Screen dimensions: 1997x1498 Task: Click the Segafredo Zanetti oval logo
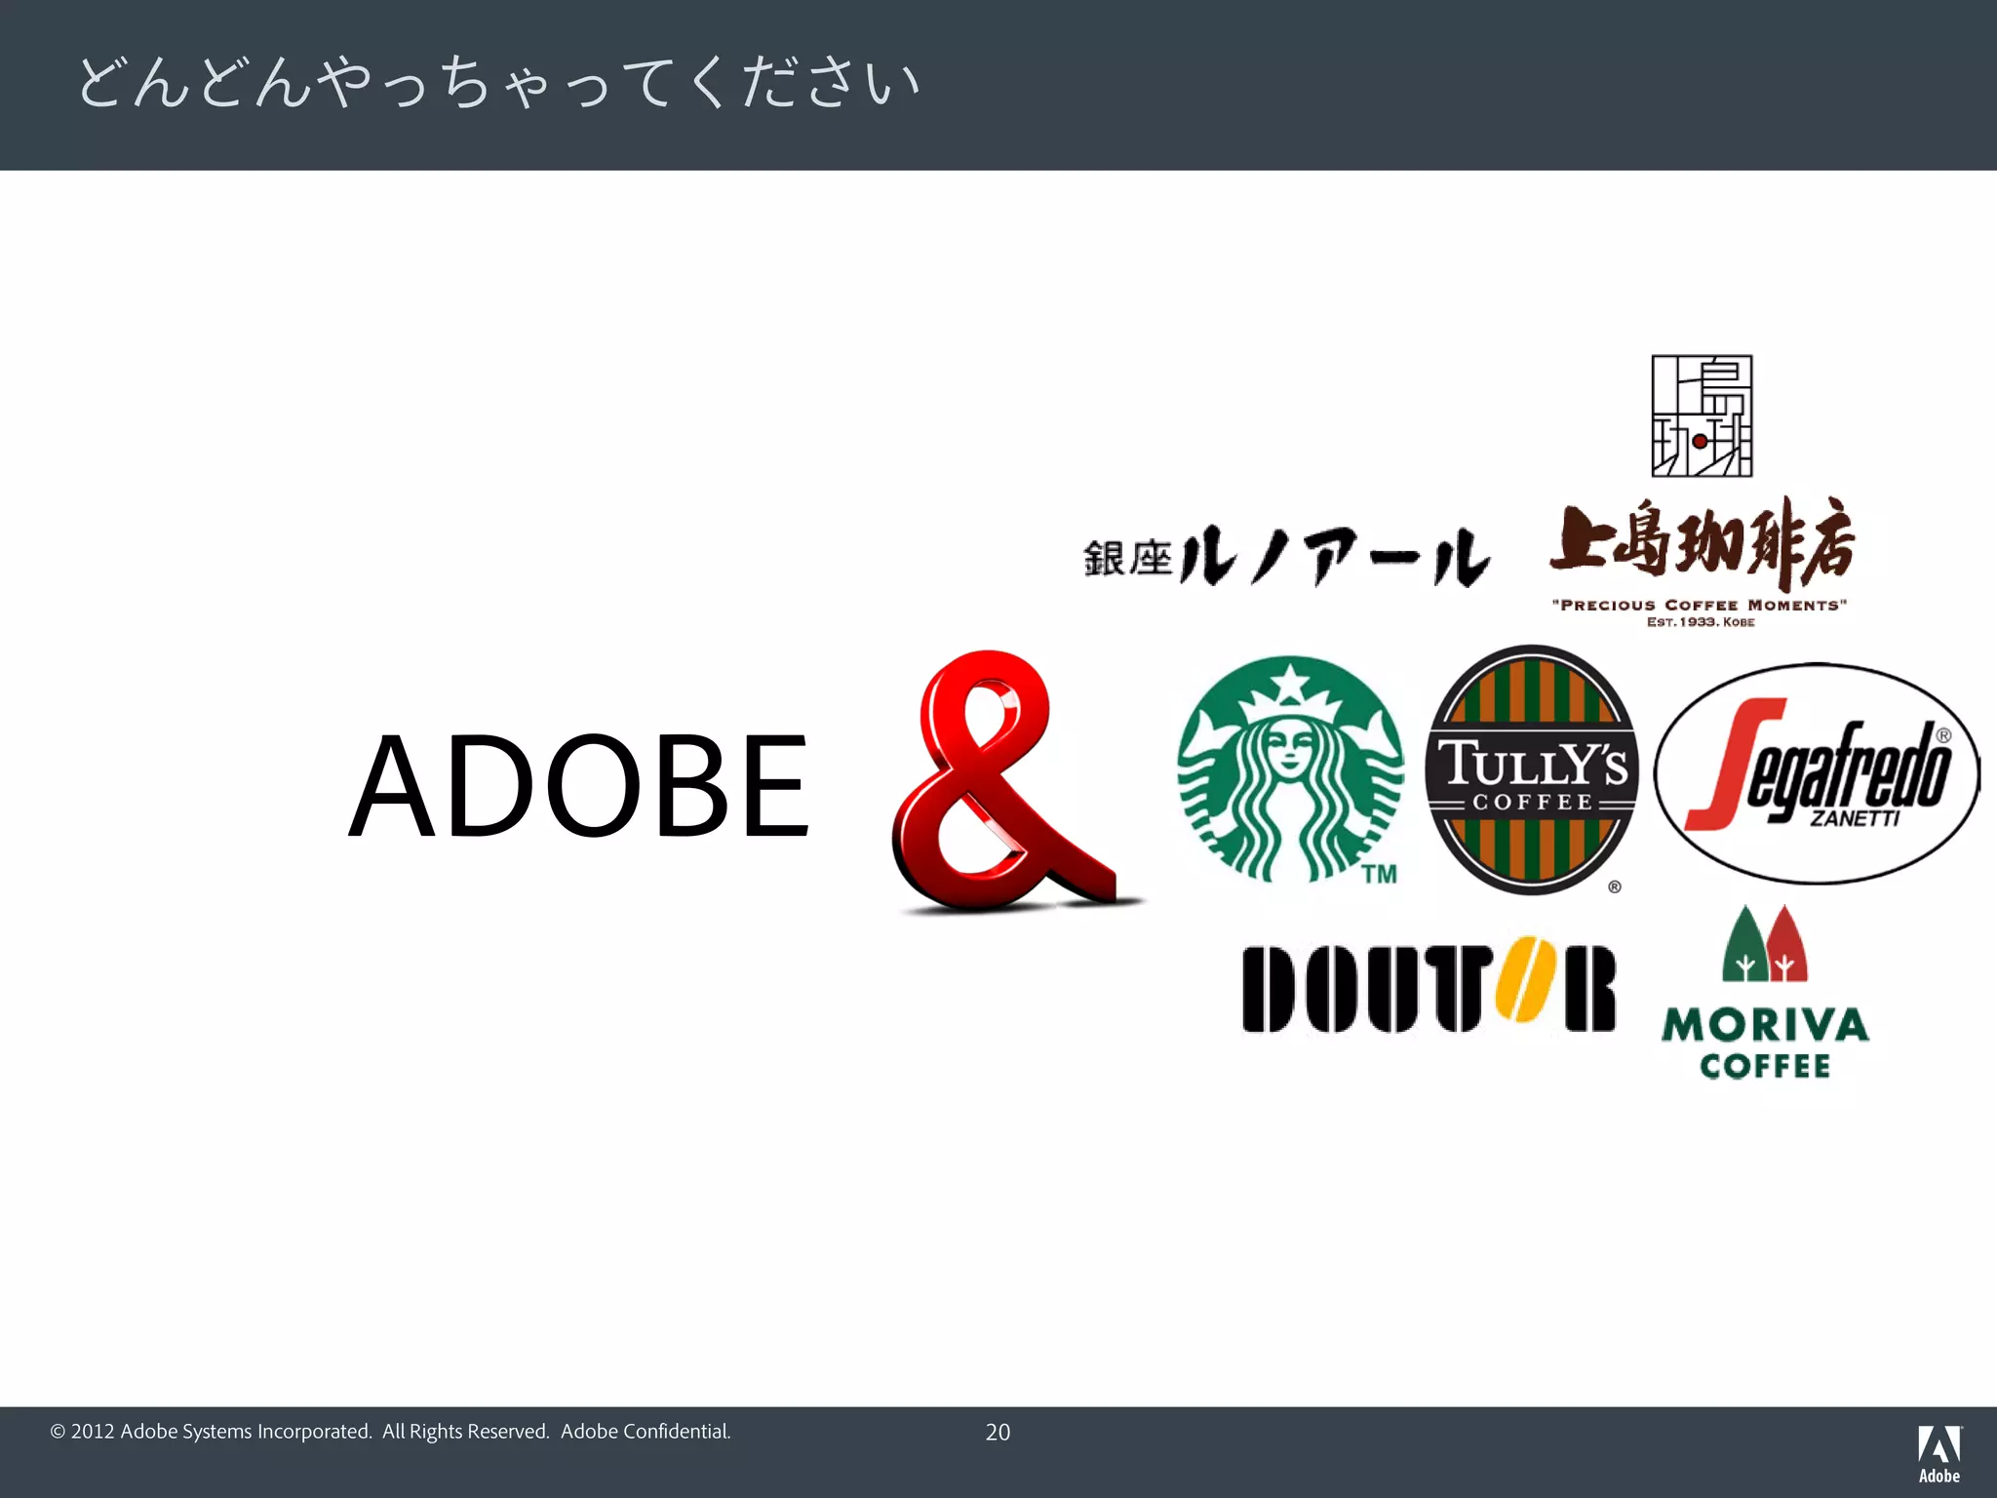(x=1817, y=773)
